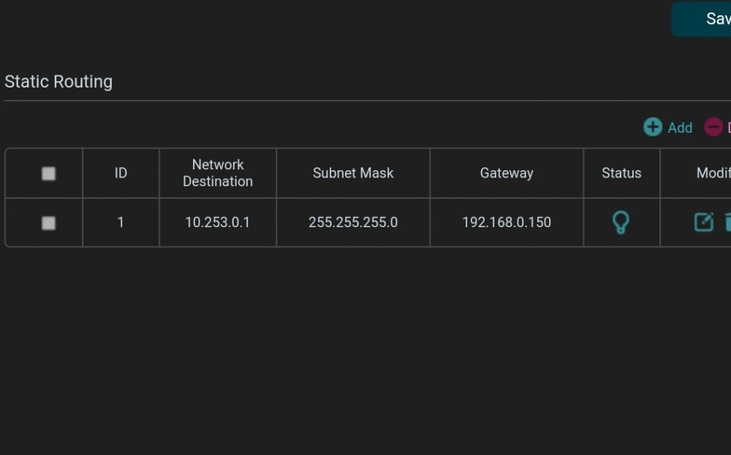
Task: Click the Save button
Action: (701, 19)
